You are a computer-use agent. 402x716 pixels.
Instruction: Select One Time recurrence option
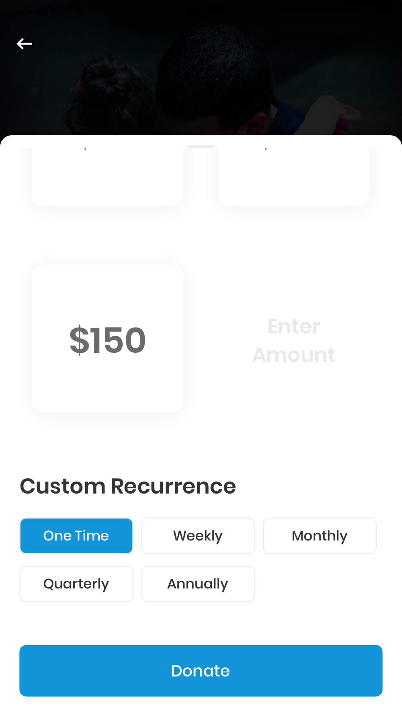tap(76, 536)
